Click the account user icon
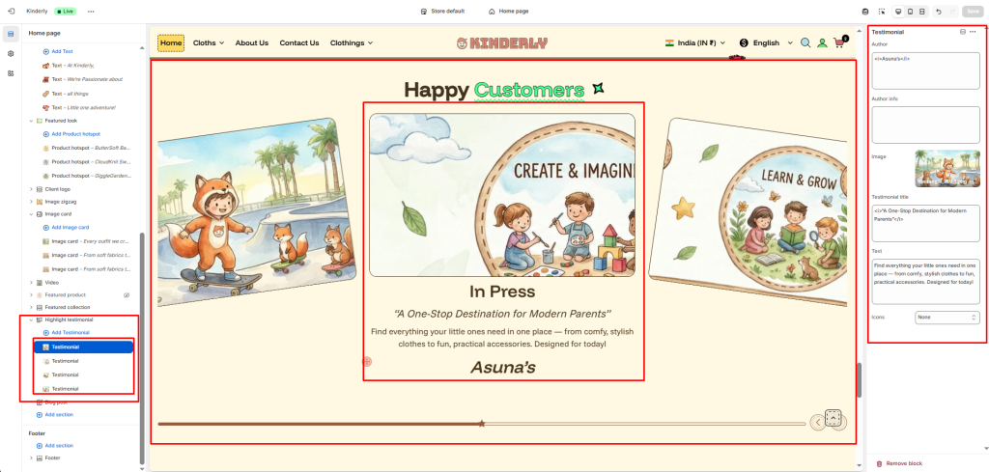Image resolution: width=989 pixels, height=472 pixels. click(x=822, y=43)
